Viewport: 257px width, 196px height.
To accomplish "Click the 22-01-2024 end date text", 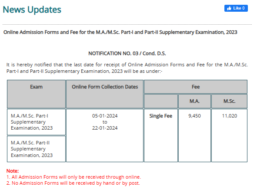I will [x=105, y=128].
